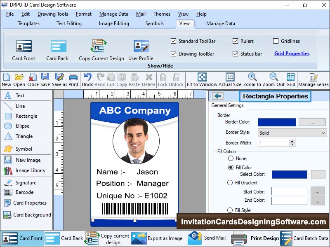The width and height of the screenshot is (330, 247).
Task: Click the Card Front ribbon icon
Action: tap(24, 47)
